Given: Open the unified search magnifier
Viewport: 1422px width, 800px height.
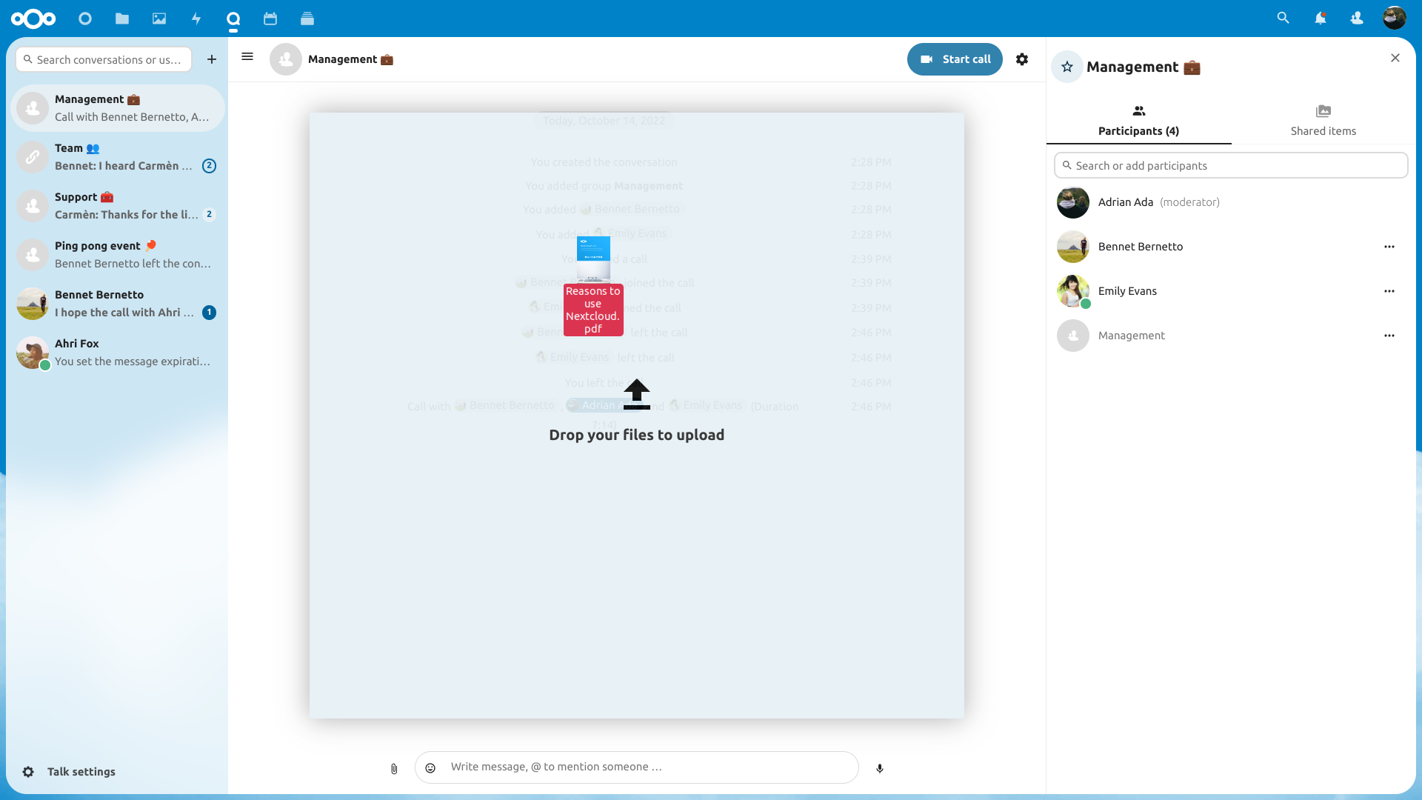Looking at the screenshot, I should [x=1284, y=18].
